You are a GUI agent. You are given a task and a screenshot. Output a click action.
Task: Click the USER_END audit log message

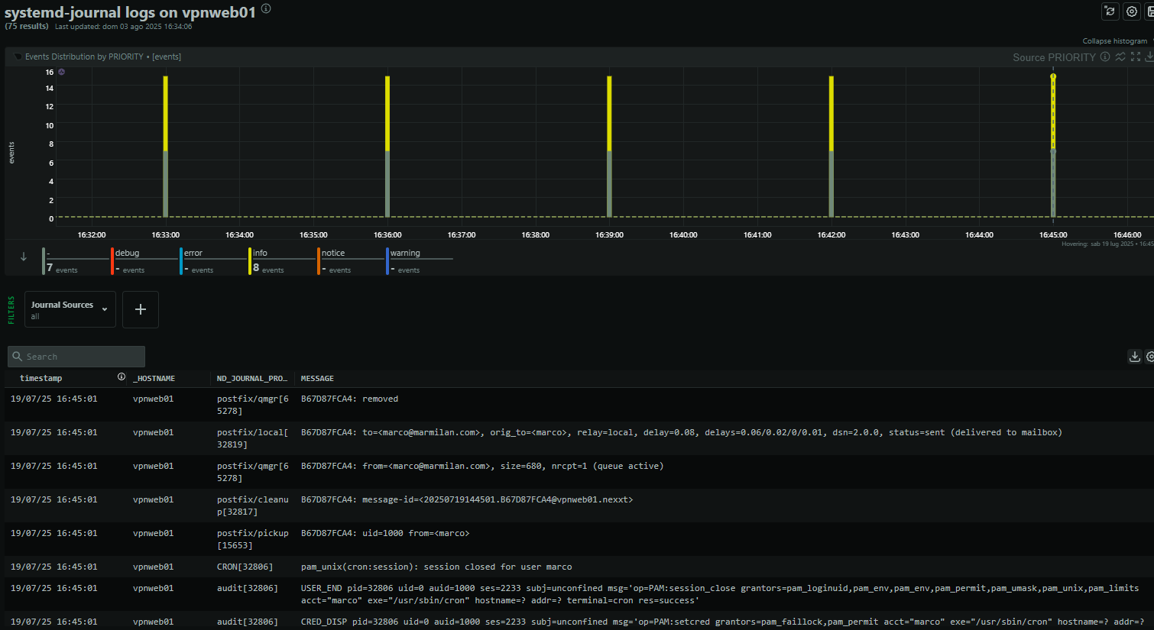tap(720, 594)
